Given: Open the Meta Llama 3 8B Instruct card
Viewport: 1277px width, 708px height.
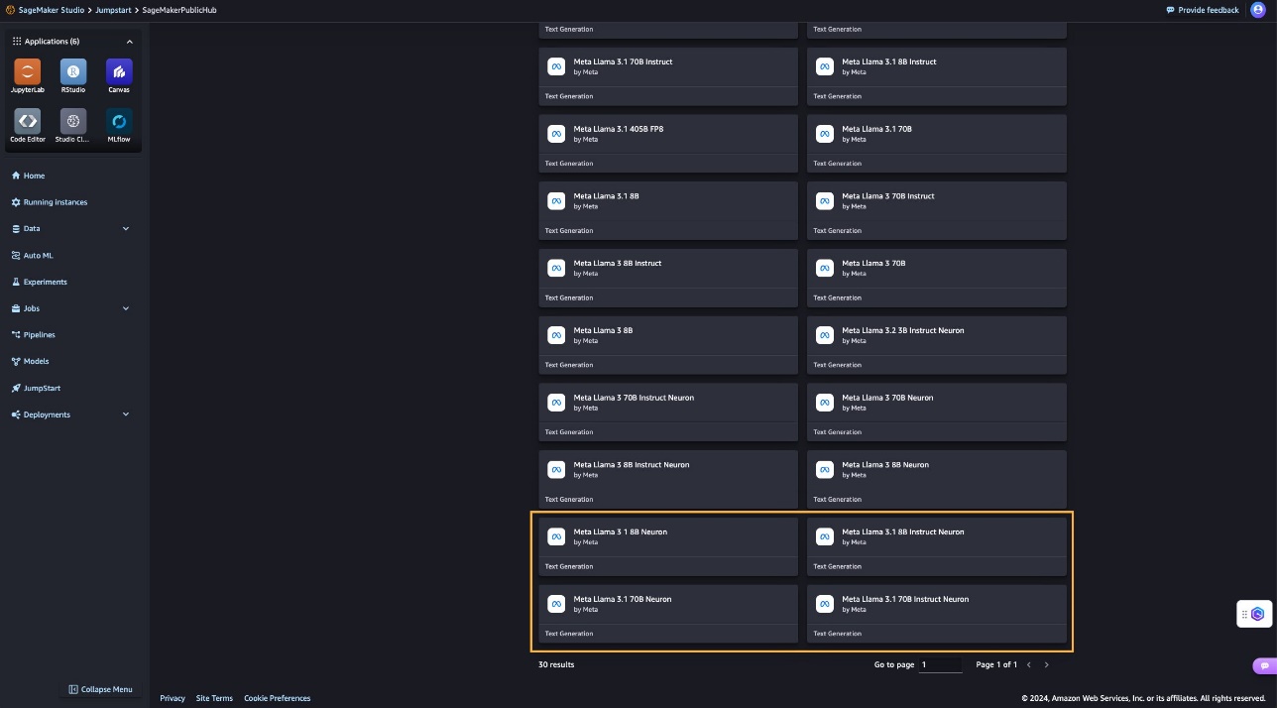Looking at the screenshot, I should coord(668,278).
